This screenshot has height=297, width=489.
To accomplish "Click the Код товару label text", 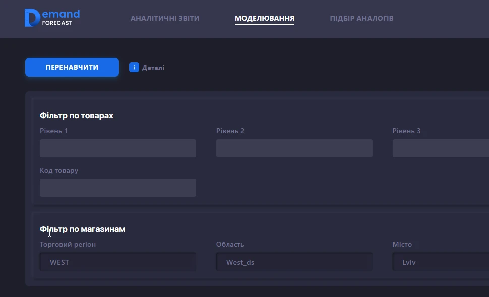I will (x=59, y=171).
